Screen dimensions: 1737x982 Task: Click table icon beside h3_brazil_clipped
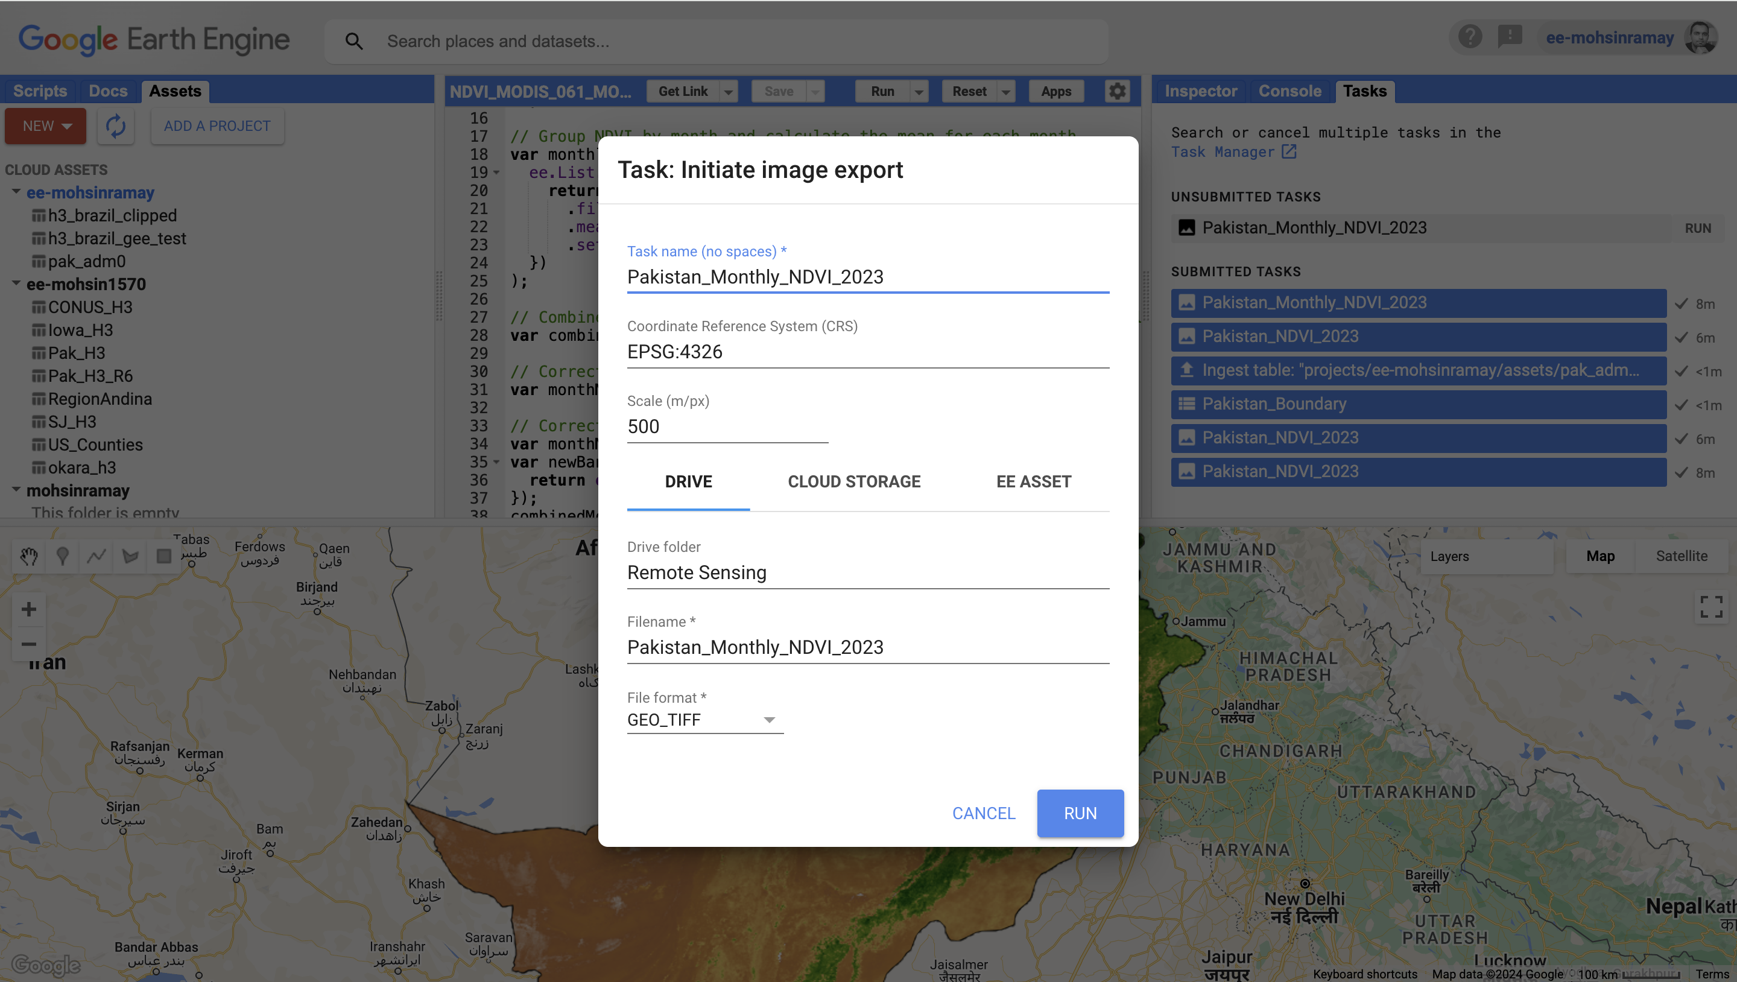point(39,216)
